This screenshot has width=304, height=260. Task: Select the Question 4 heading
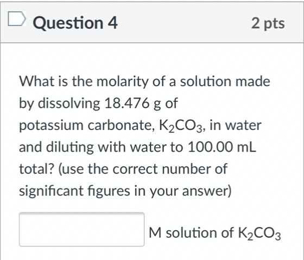75,23
